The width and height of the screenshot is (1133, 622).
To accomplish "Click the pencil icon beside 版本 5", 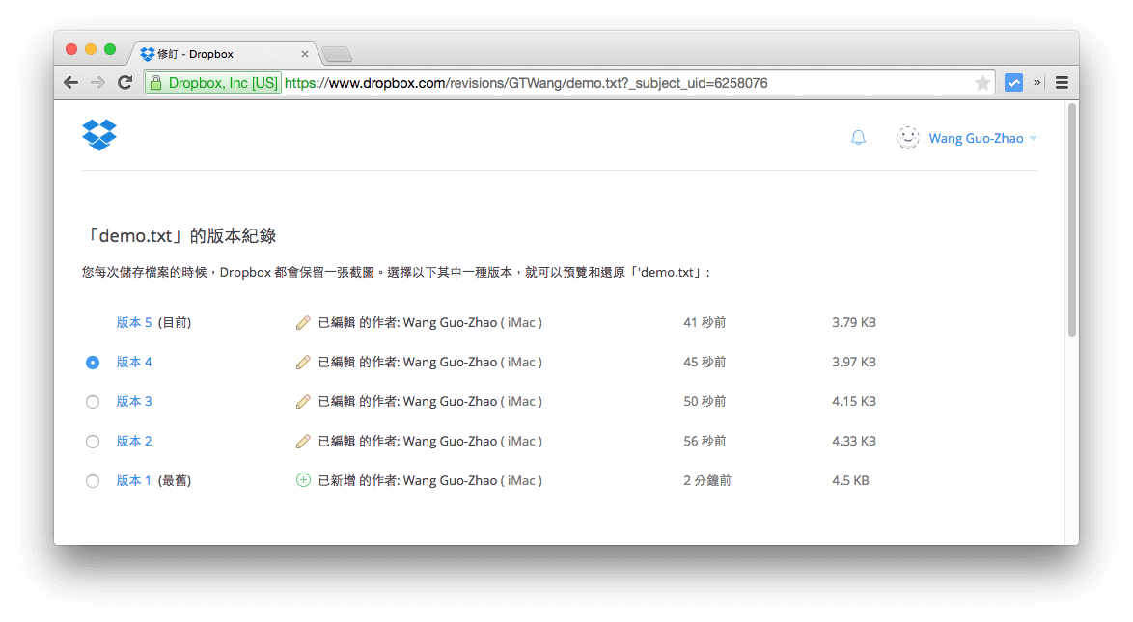I will 304,322.
